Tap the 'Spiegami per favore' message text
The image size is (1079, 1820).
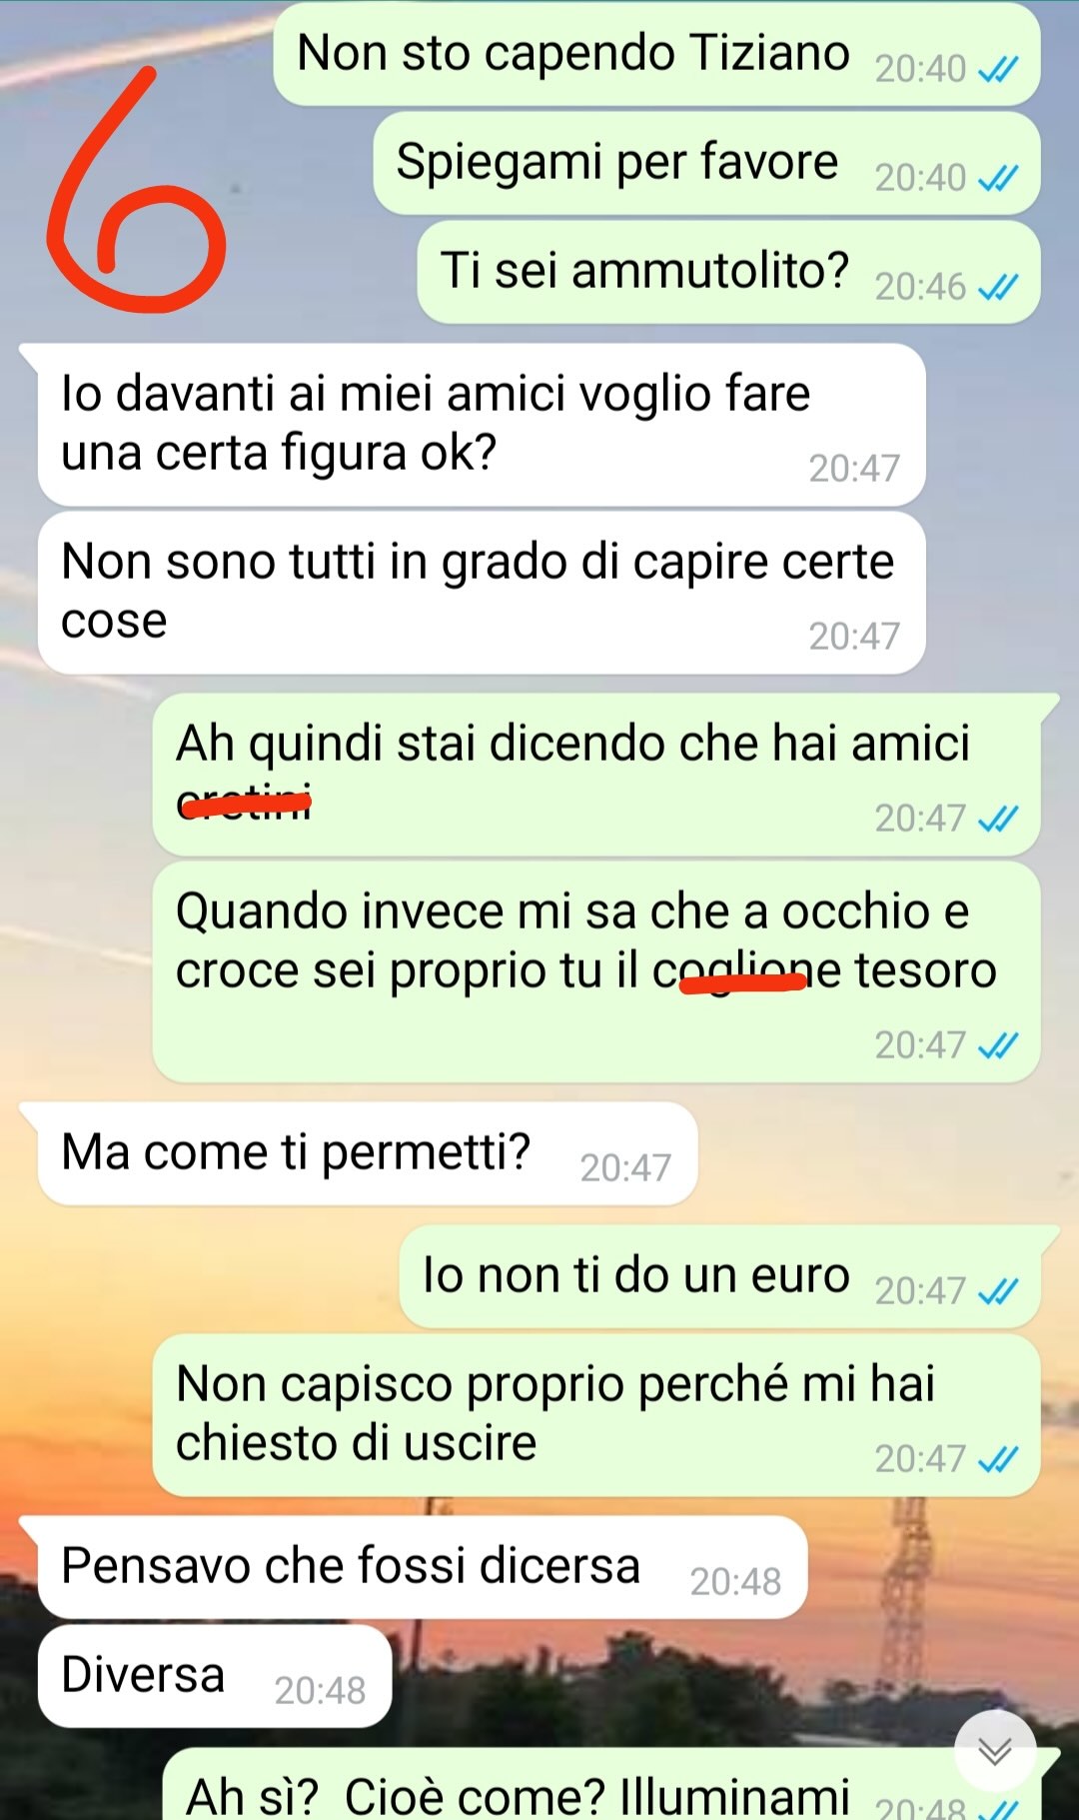(616, 162)
